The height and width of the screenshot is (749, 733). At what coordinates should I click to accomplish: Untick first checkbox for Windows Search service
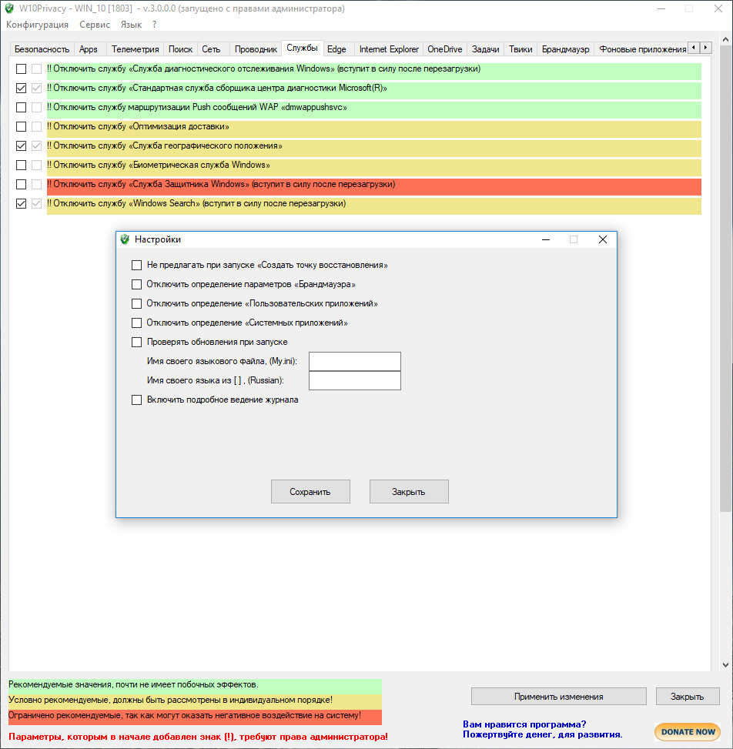21,203
